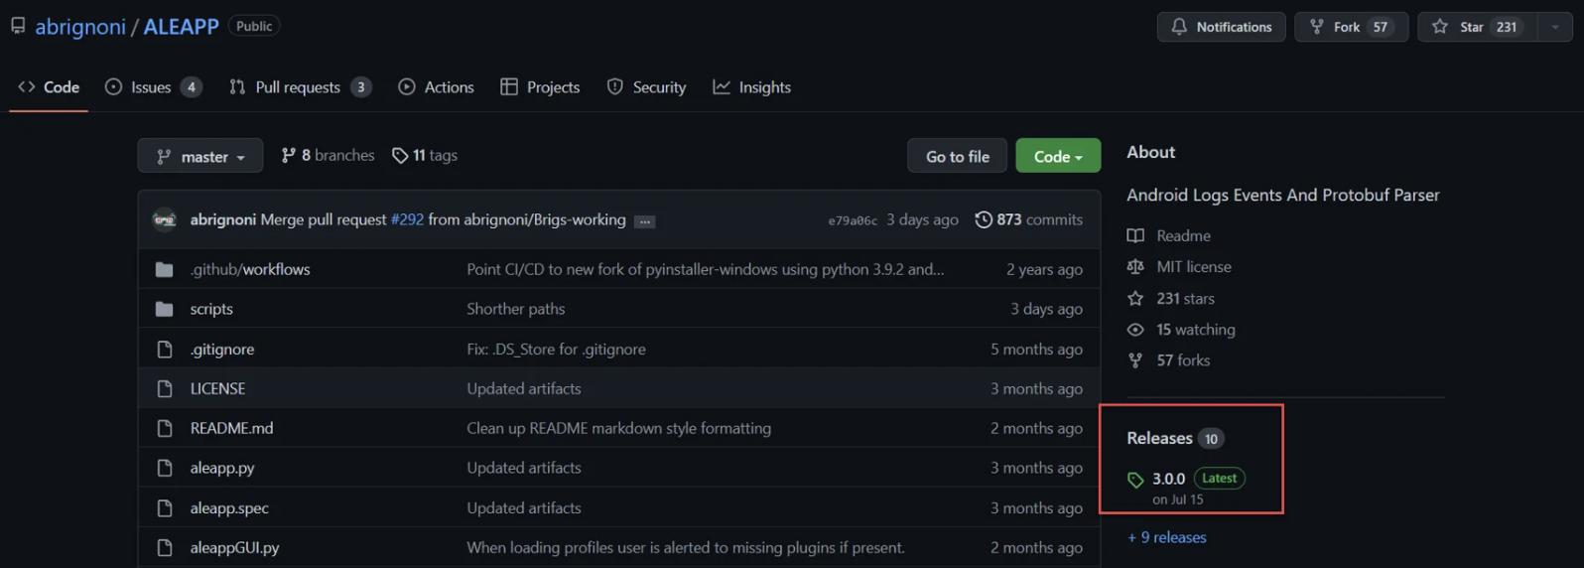Open the MIT license link
The height and width of the screenshot is (568, 1584).
[x=1193, y=267]
